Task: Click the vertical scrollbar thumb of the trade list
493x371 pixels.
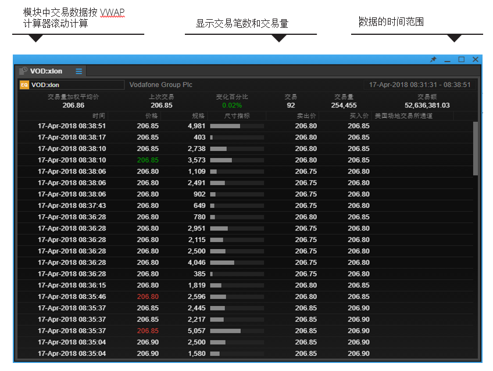Action: [x=476, y=149]
